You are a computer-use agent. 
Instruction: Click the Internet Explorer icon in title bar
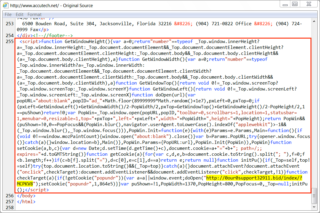[x=6, y=5]
